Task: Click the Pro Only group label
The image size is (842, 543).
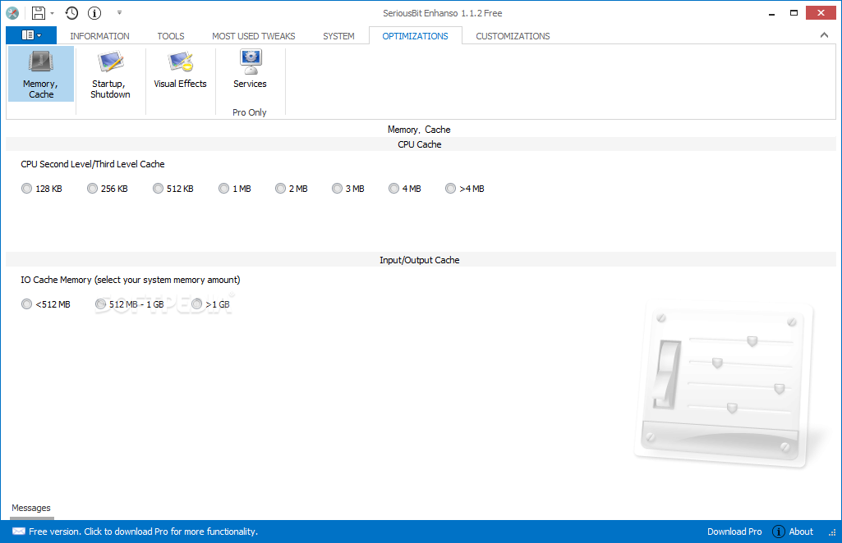Action: (x=250, y=112)
